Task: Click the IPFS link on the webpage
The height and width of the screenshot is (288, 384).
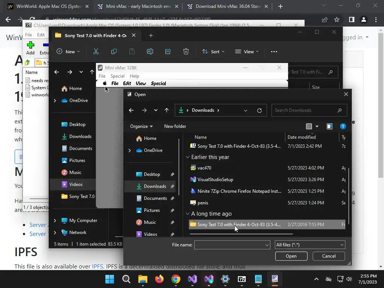Action: click(x=97, y=267)
